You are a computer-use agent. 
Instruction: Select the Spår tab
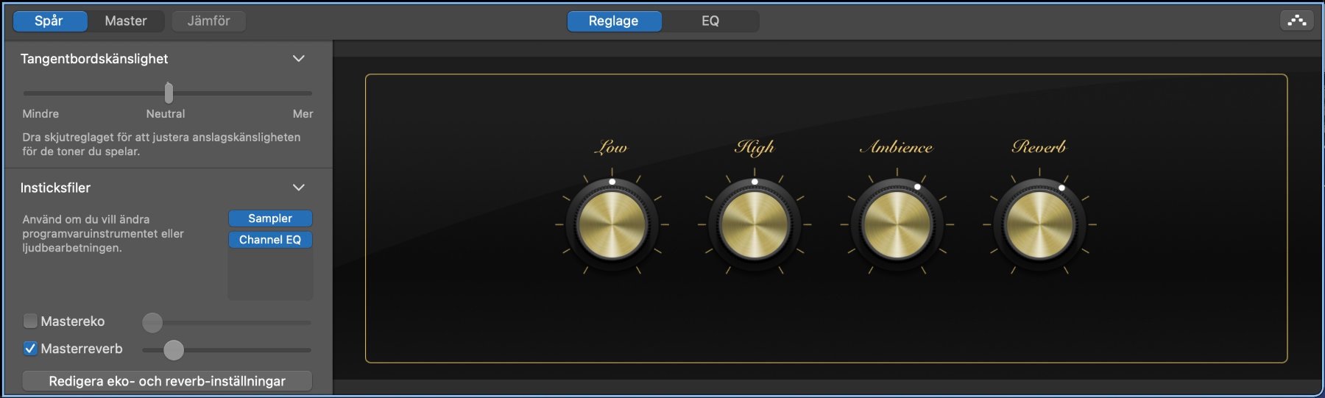coord(49,21)
